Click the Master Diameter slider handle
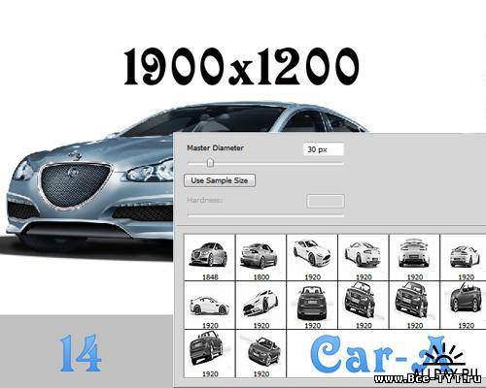Image resolution: width=486 pixels, height=388 pixels. (x=210, y=162)
